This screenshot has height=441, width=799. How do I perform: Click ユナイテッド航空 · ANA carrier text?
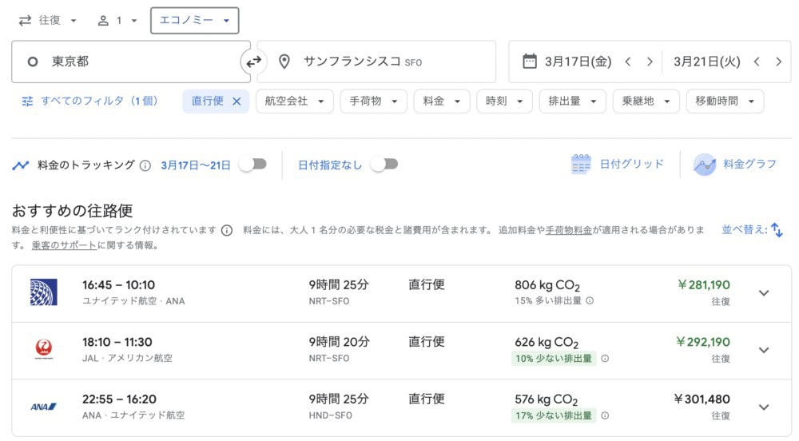tap(133, 301)
